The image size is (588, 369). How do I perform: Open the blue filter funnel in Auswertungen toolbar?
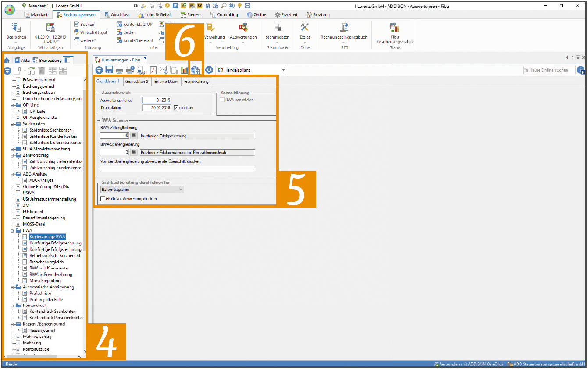click(x=99, y=70)
